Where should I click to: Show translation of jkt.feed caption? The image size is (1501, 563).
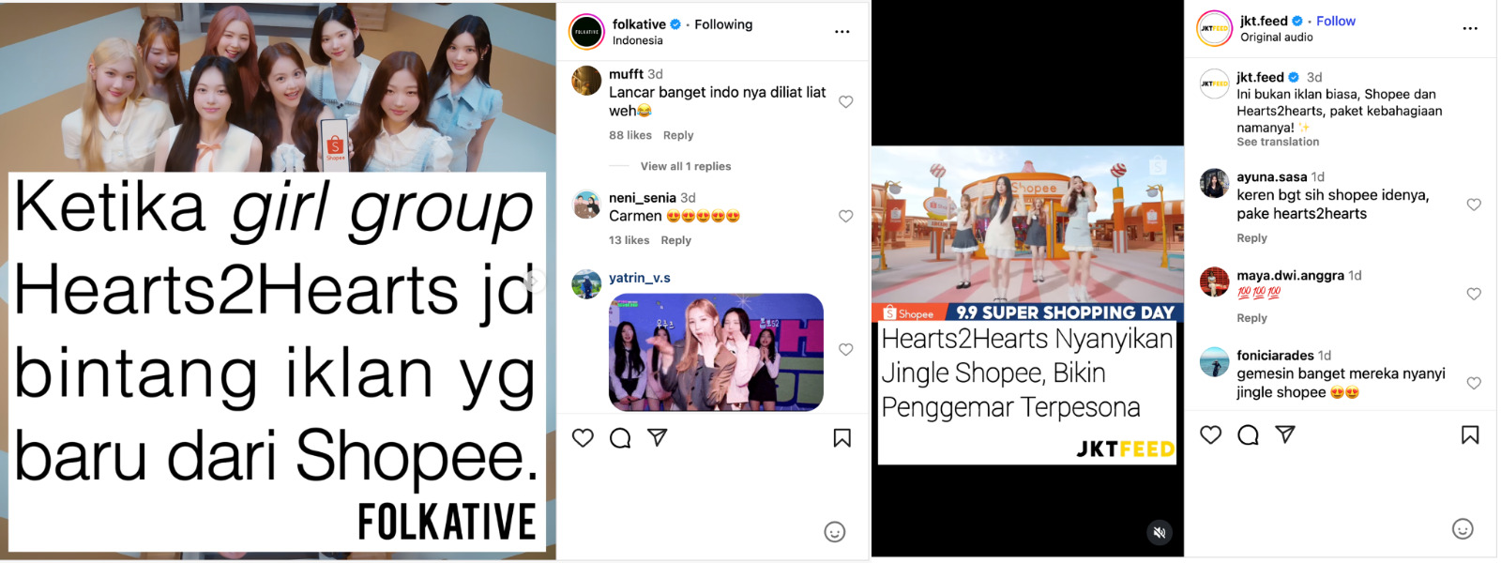[1278, 142]
